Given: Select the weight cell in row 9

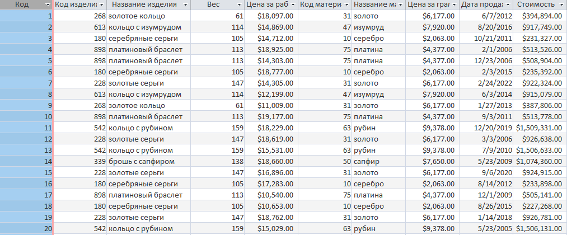Looking at the screenshot, I should [x=217, y=106].
